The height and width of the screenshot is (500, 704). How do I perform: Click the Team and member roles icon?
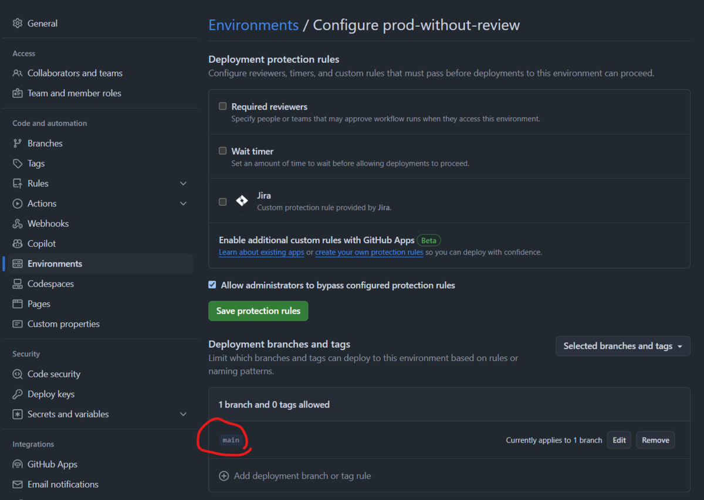(x=18, y=93)
